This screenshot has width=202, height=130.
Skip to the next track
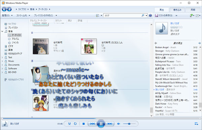(x=110, y=124)
